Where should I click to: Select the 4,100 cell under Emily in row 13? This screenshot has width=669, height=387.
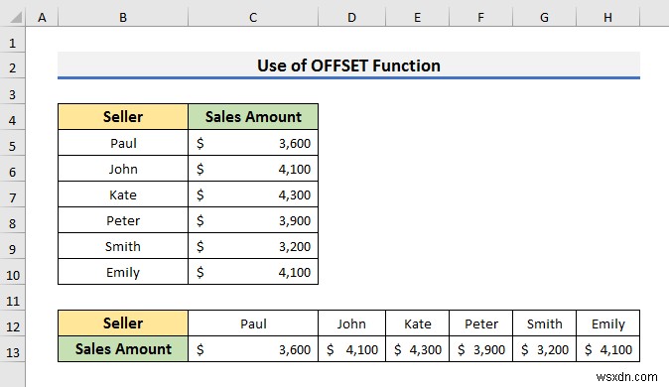click(608, 349)
